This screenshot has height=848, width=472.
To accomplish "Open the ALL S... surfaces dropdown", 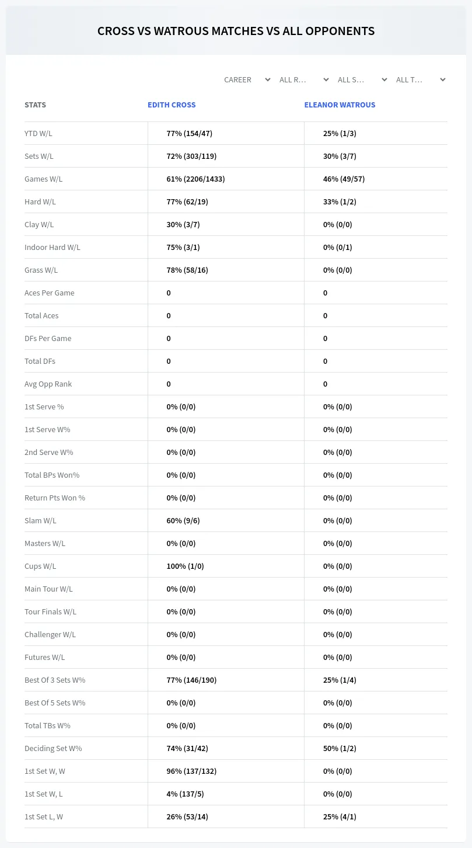I will click(x=362, y=79).
